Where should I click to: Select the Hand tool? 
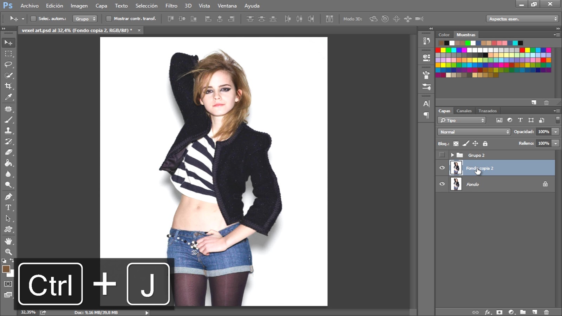8,241
